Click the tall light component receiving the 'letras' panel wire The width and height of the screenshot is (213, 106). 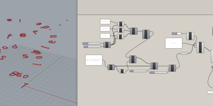tap(200, 47)
